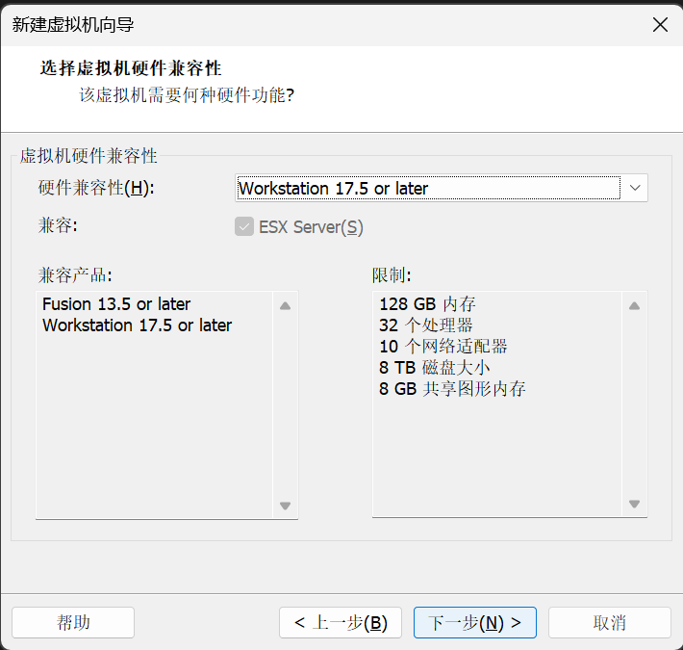Click the Workstation 17.5 or later combo box

click(428, 188)
